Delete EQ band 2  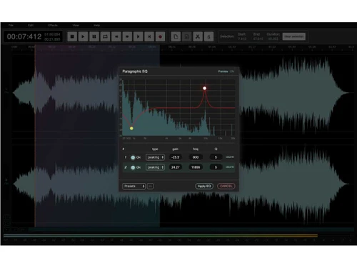(x=230, y=167)
